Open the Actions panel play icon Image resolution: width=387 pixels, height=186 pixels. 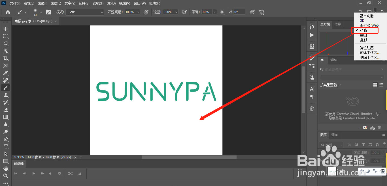coord(312,35)
